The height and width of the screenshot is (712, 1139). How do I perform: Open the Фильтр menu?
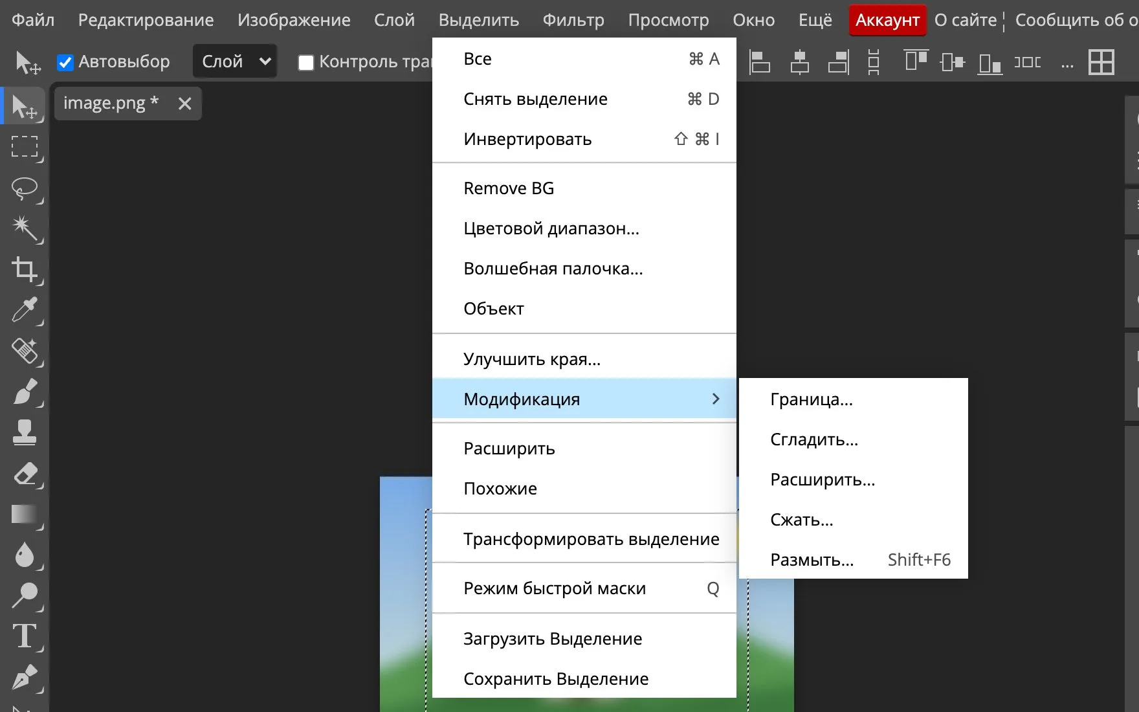click(573, 20)
